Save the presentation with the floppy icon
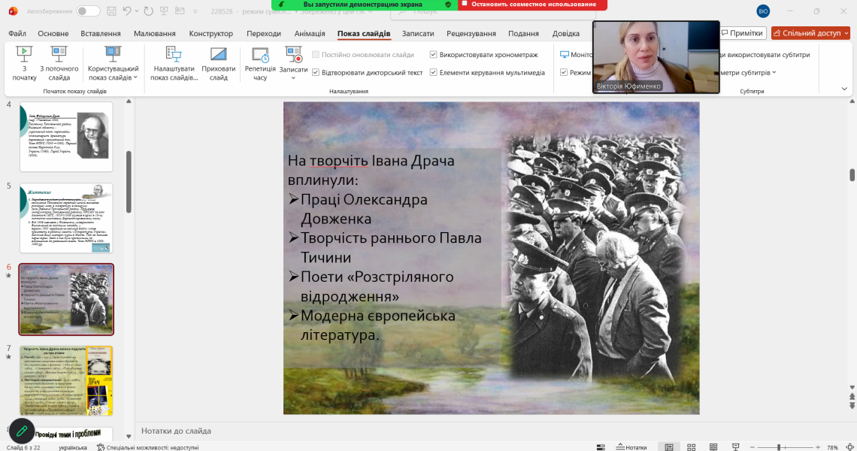Image resolution: width=857 pixels, height=451 pixels. 111,11
